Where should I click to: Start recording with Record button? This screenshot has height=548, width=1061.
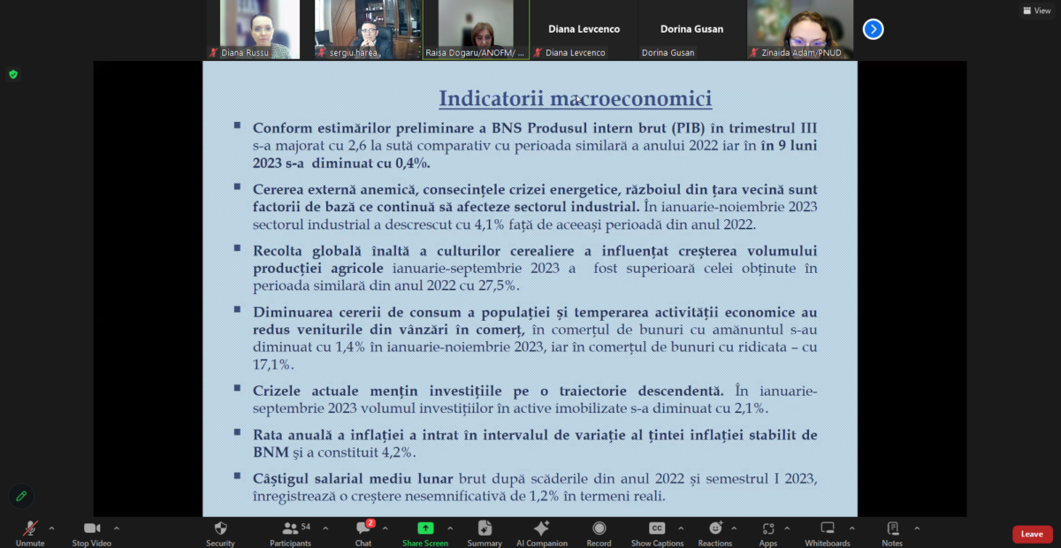(x=599, y=533)
